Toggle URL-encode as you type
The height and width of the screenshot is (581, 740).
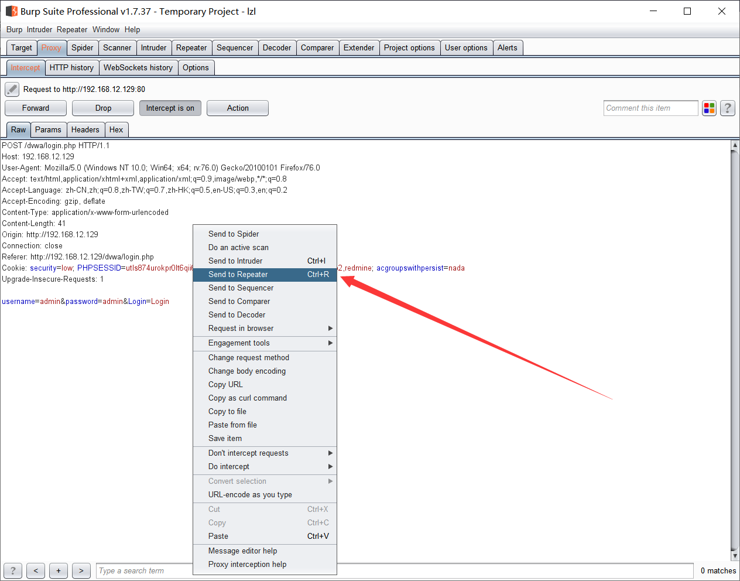click(x=265, y=494)
